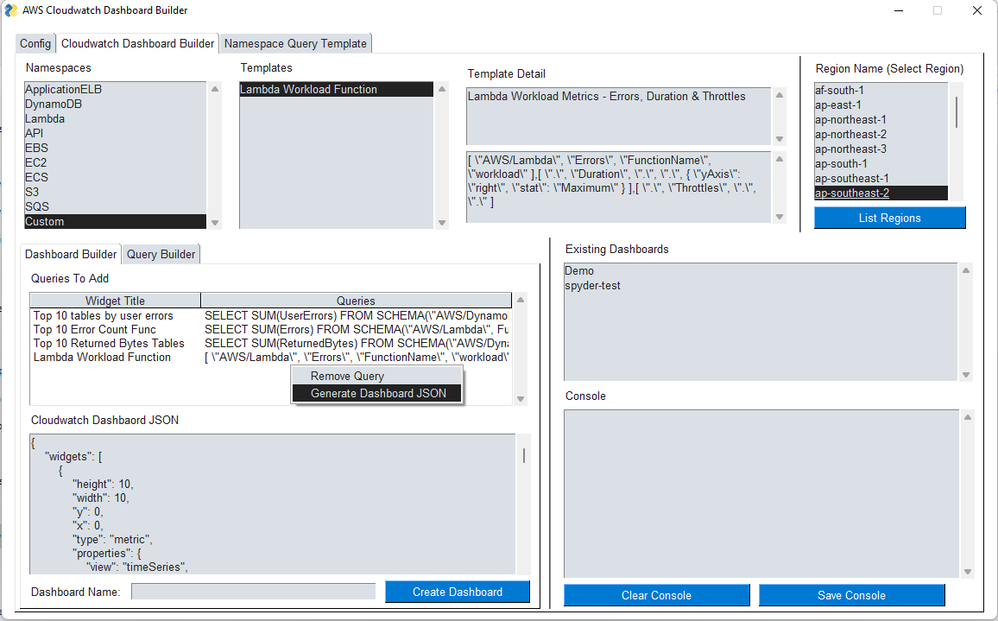Select S3 namespace entry

coord(115,192)
